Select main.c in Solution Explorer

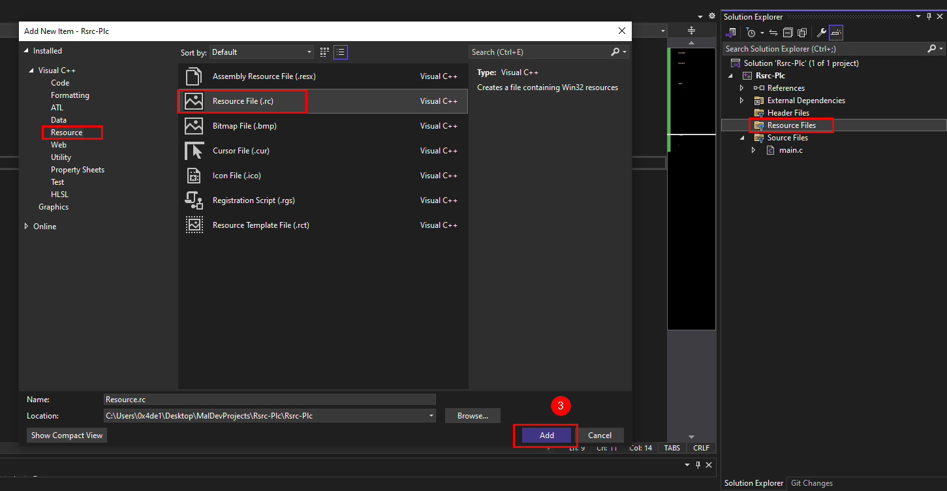pos(791,150)
